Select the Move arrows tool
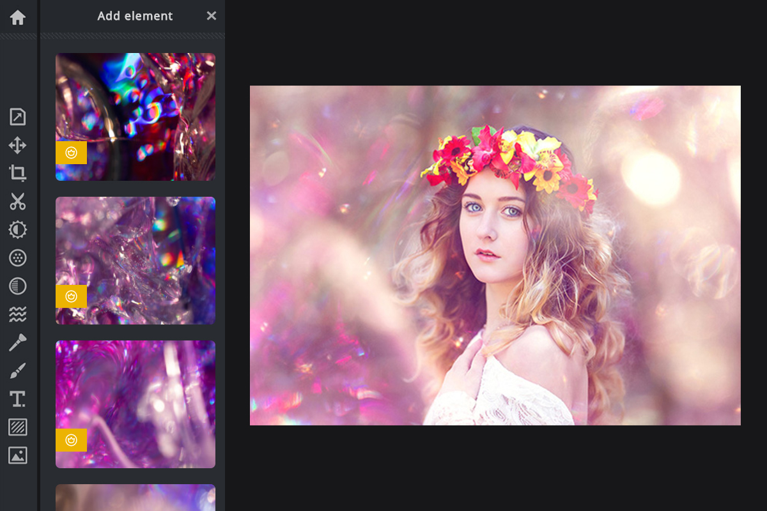 [x=18, y=145]
